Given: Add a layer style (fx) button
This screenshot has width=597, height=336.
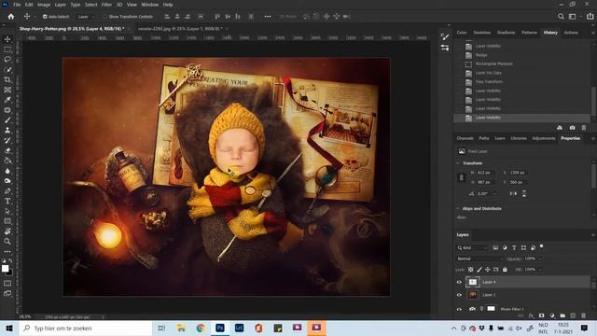Looking at the screenshot, I should coord(531,315).
